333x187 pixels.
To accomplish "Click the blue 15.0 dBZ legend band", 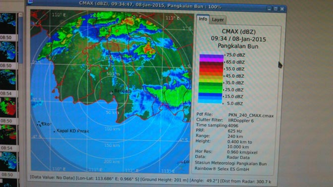I will point(210,96).
